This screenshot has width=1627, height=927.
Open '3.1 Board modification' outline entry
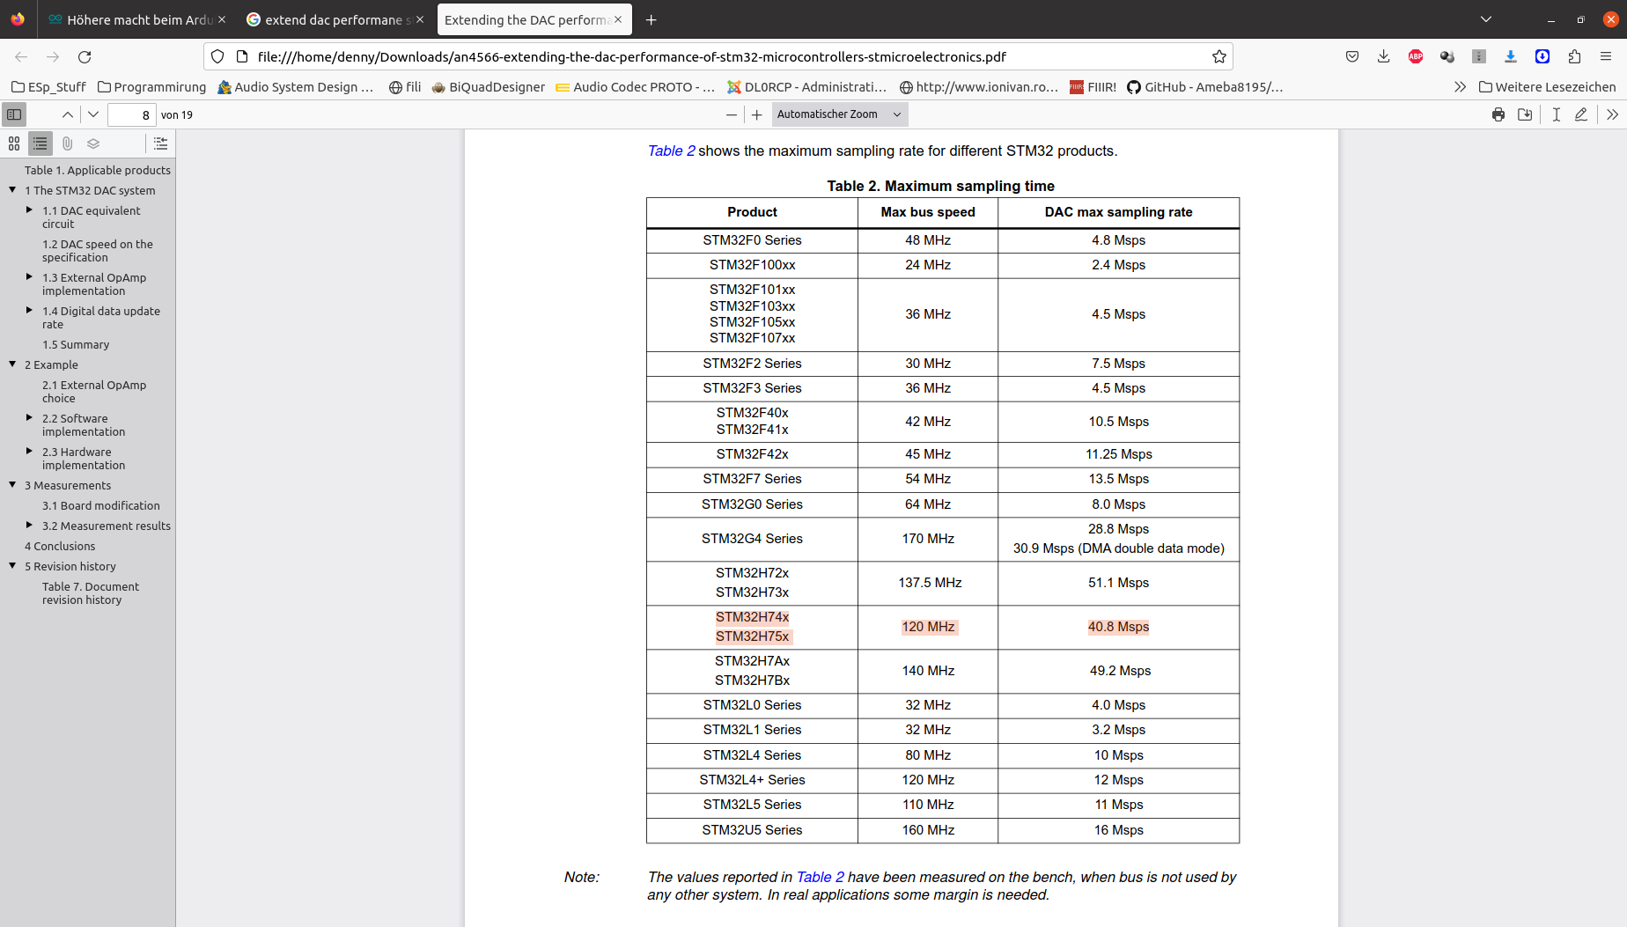[101, 505]
